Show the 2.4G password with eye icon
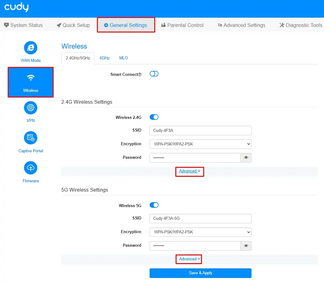 [246, 158]
